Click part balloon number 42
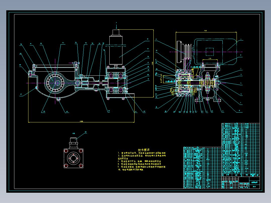 (144, 112)
